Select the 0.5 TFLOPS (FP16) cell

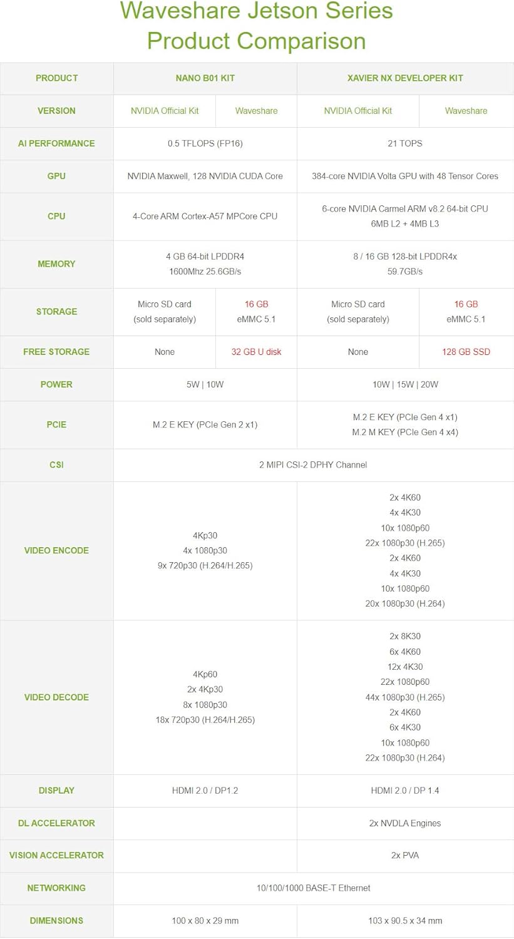point(205,143)
